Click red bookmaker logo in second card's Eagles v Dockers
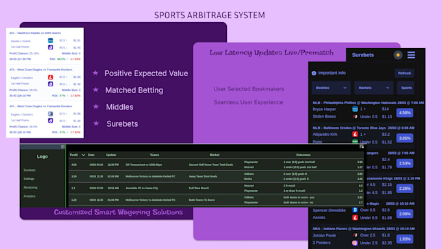 click(x=51, y=77)
